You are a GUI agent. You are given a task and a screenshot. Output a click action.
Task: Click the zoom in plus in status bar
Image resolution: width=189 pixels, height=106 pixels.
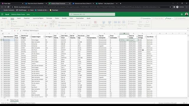point(187,103)
